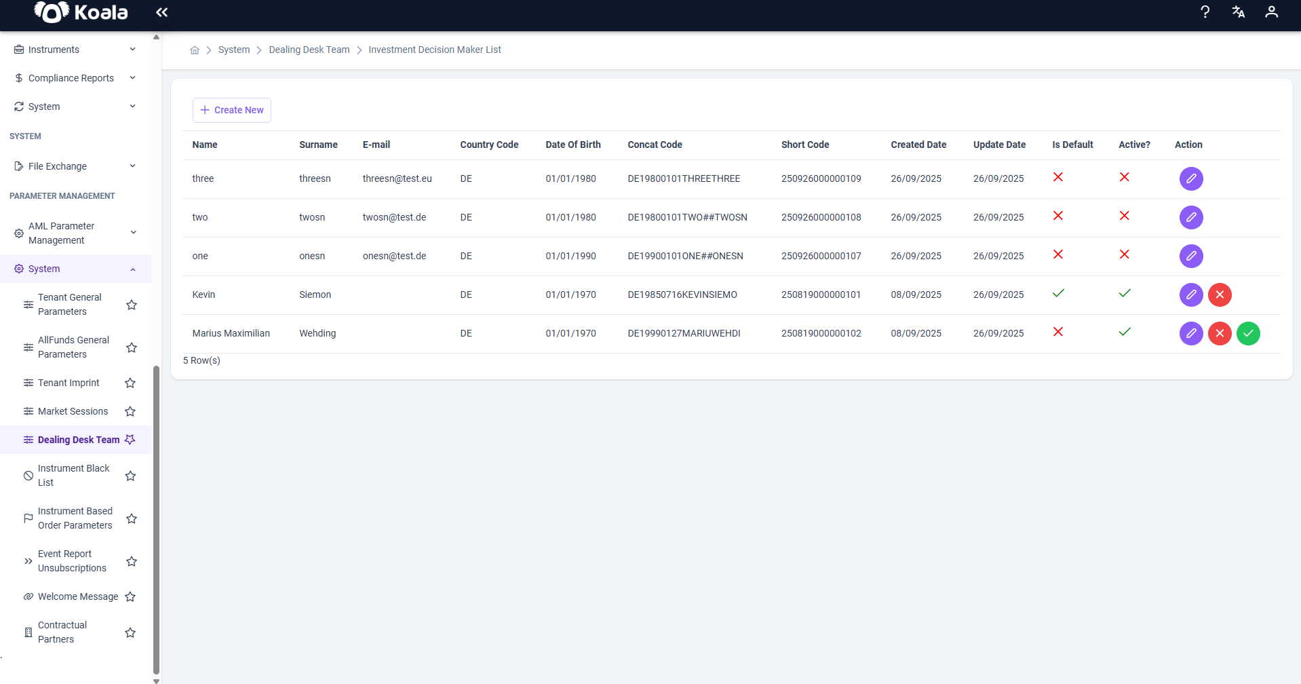Toggle Dealing Desk Team favorite star

coord(130,440)
